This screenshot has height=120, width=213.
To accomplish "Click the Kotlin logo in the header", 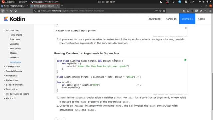I will click(14, 19).
